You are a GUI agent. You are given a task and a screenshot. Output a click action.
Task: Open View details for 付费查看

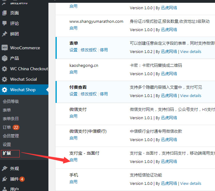pos(191,96)
